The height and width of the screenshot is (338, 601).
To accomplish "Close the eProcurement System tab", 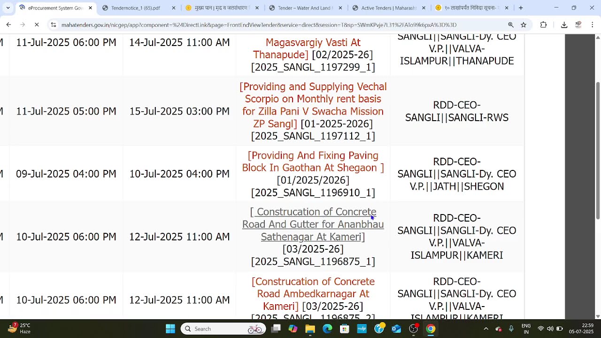I will click(x=91, y=8).
